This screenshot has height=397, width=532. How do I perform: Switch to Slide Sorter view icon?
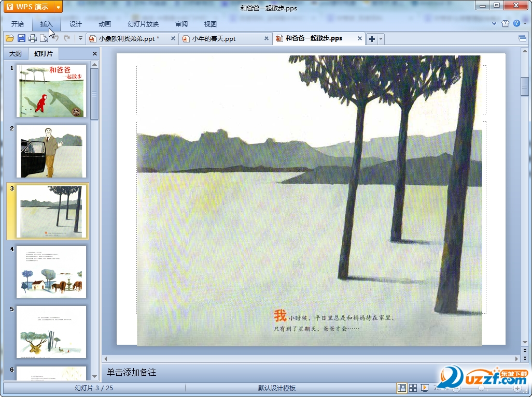pyautogui.click(x=413, y=388)
